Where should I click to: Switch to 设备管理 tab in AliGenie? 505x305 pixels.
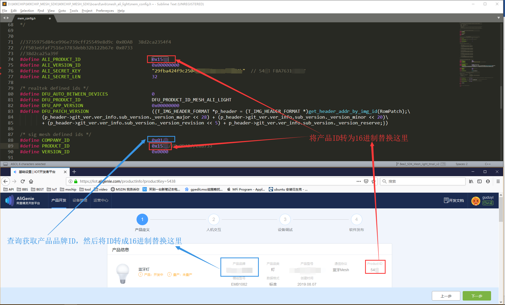click(x=80, y=200)
